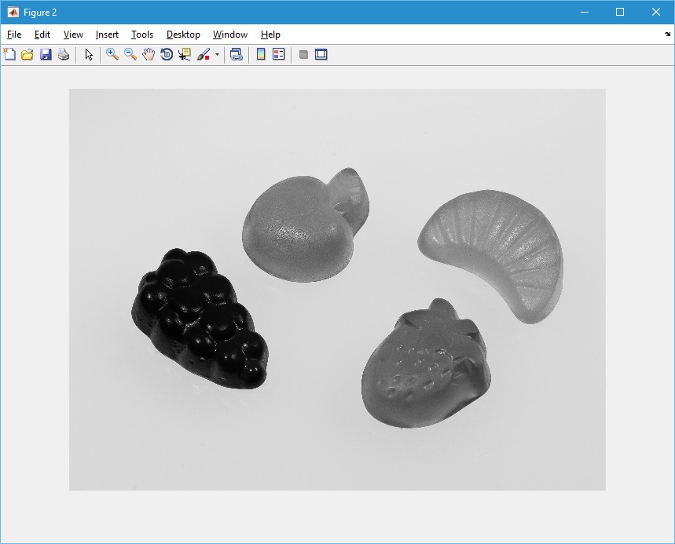Image resolution: width=675 pixels, height=544 pixels.
Task: Activate the Pan hand tool
Action: click(x=149, y=55)
